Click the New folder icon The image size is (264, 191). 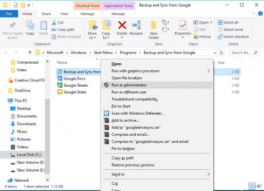click(x=154, y=25)
